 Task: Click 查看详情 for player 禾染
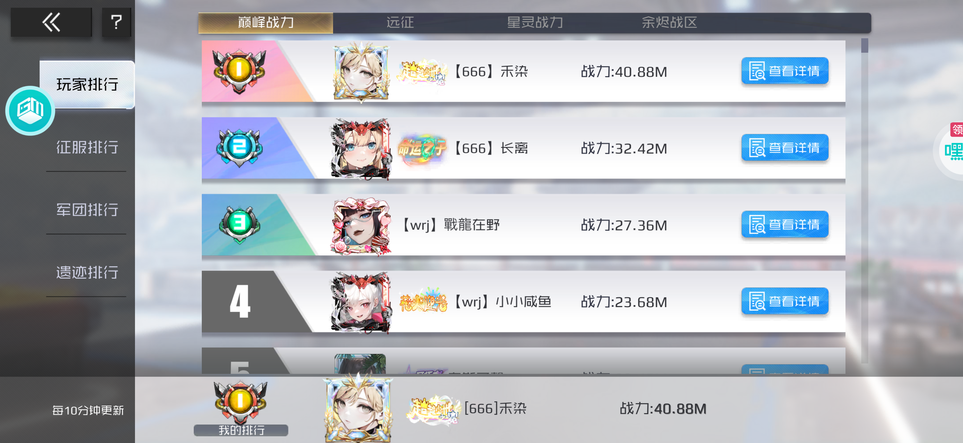tap(785, 71)
